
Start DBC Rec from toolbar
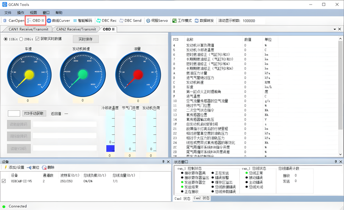pyautogui.click(x=106, y=21)
